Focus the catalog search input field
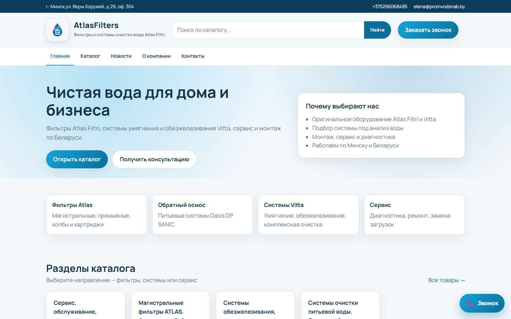Viewport: 511px width, 319px height. pos(268,30)
